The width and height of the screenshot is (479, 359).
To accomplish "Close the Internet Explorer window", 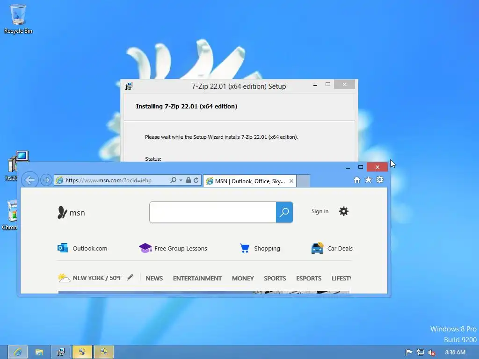I will (377, 167).
